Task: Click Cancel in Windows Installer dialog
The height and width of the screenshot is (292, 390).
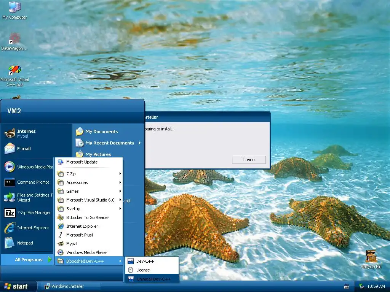Action: (x=249, y=160)
